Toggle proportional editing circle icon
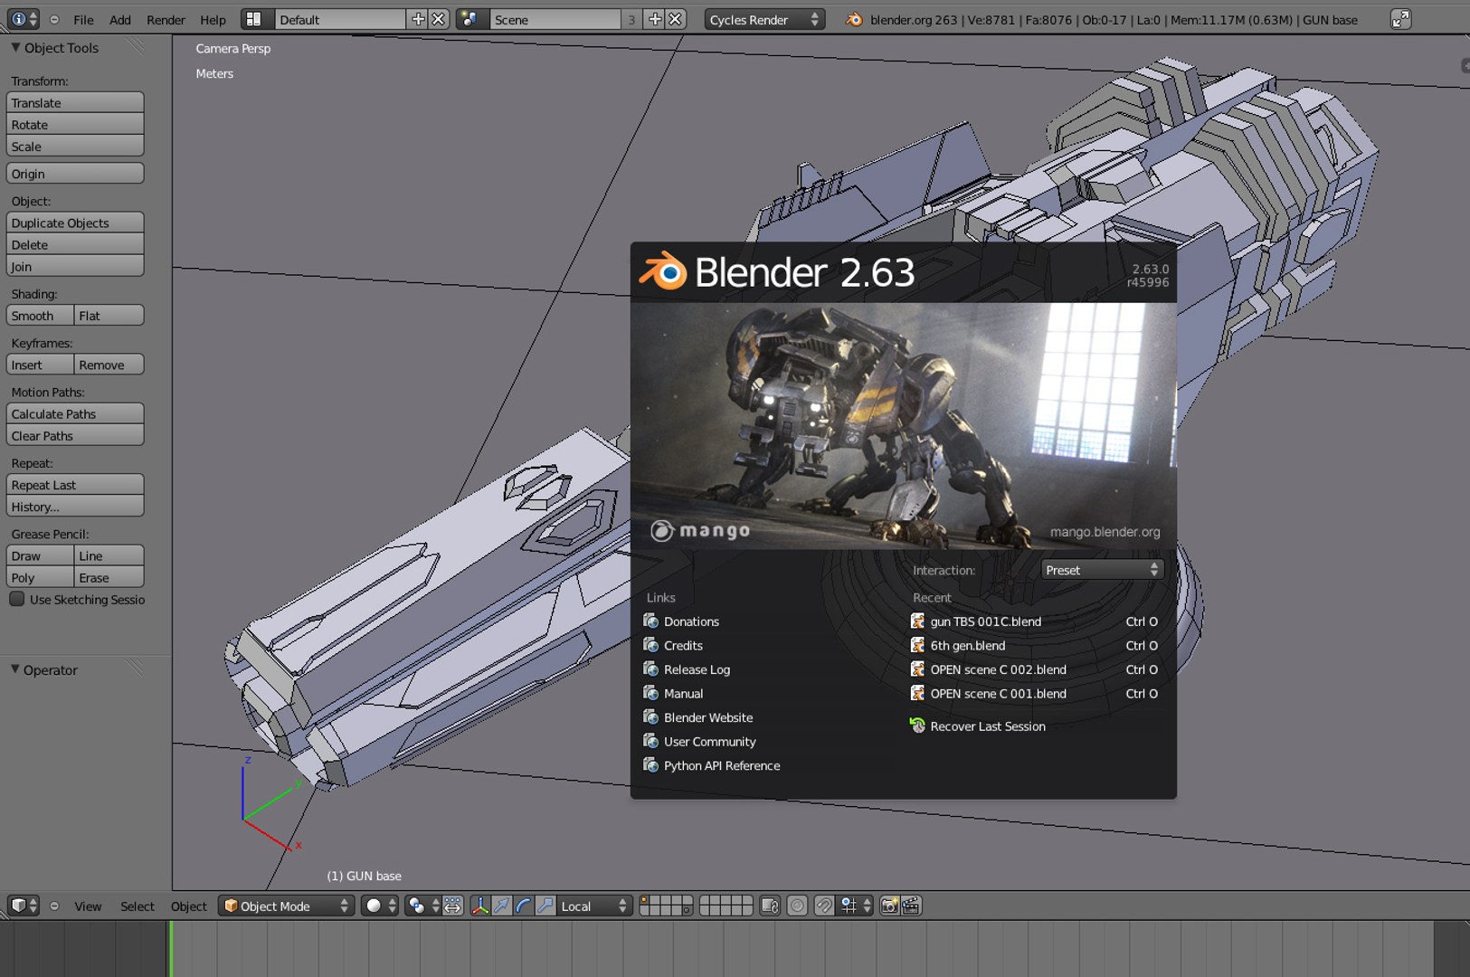The width and height of the screenshot is (1470, 977). [797, 906]
